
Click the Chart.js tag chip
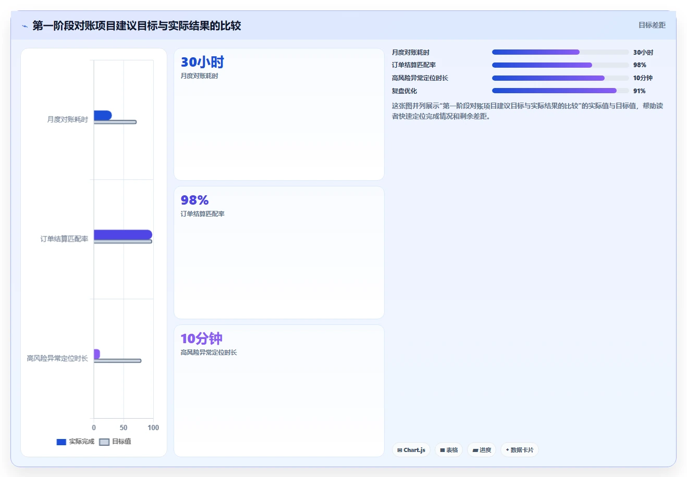point(411,450)
